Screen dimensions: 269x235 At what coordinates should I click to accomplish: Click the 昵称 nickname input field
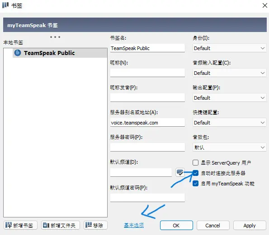tap(147, 73)
